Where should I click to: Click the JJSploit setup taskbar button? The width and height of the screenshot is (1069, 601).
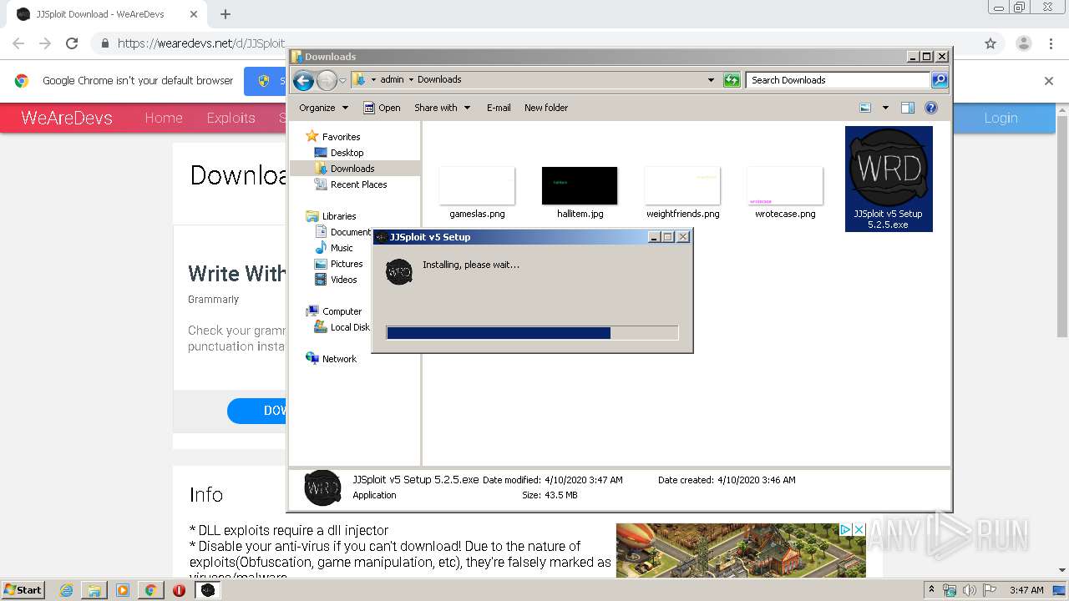(x=208, y=590)
